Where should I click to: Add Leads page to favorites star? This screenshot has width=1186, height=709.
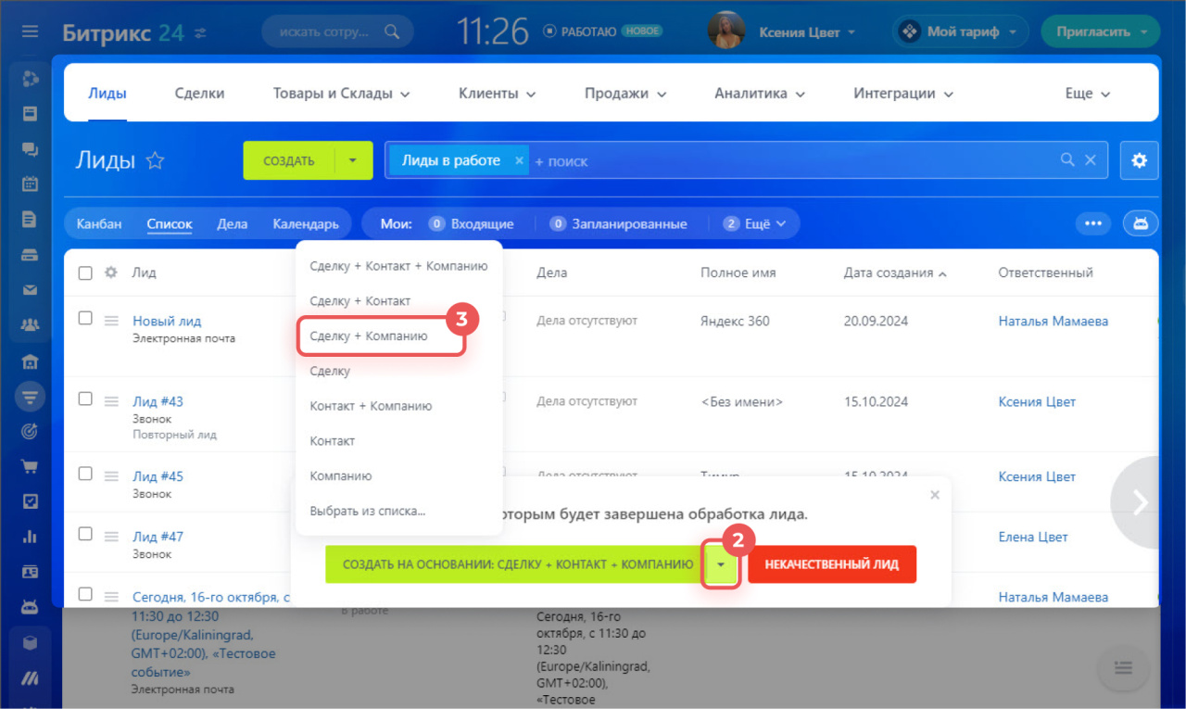156,161
